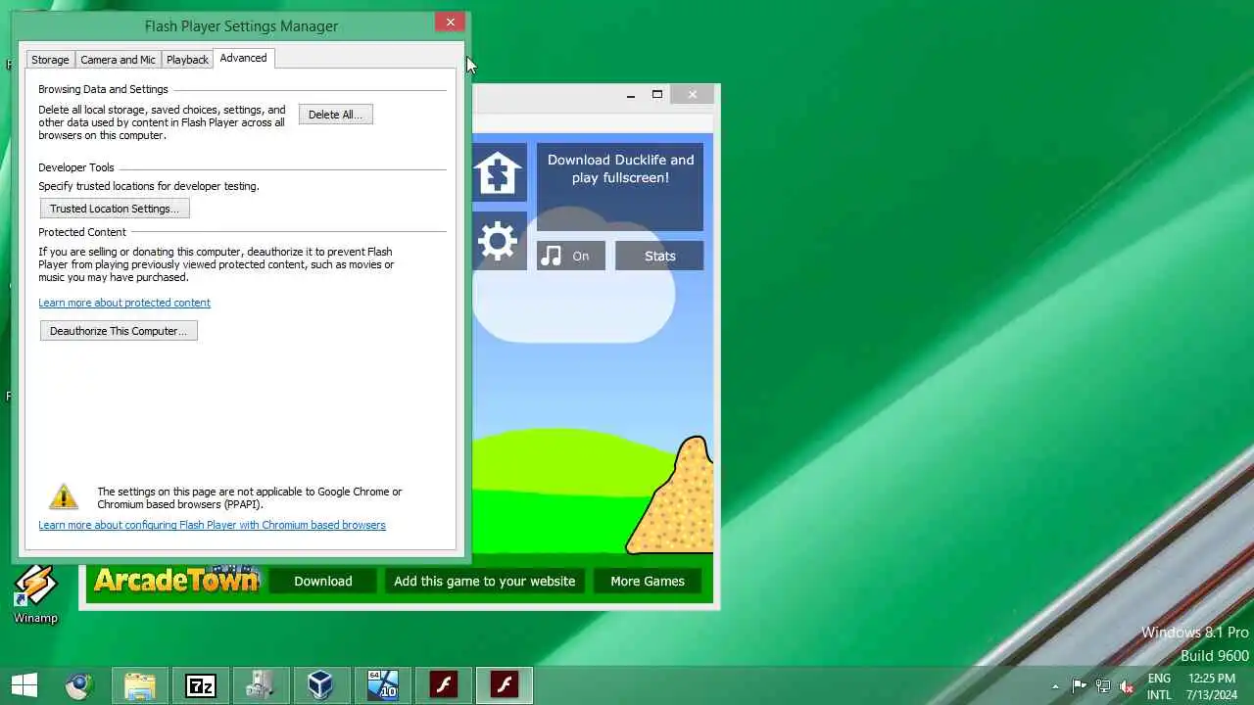The width and height of the screenshot is (1254, 705).
Task: Open network status tray icon
Action: [1103, 686]
